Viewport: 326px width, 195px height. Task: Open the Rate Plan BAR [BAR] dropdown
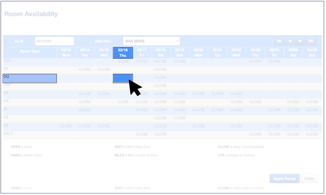pyautogui.click(x=151, y=41)
